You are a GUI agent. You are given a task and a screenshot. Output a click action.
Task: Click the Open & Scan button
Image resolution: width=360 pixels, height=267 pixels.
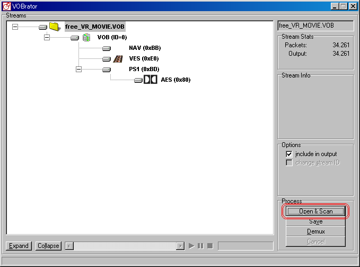(315, 211)
